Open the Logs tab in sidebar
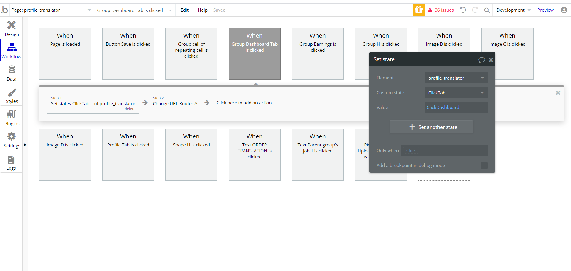 pos(12,162)
